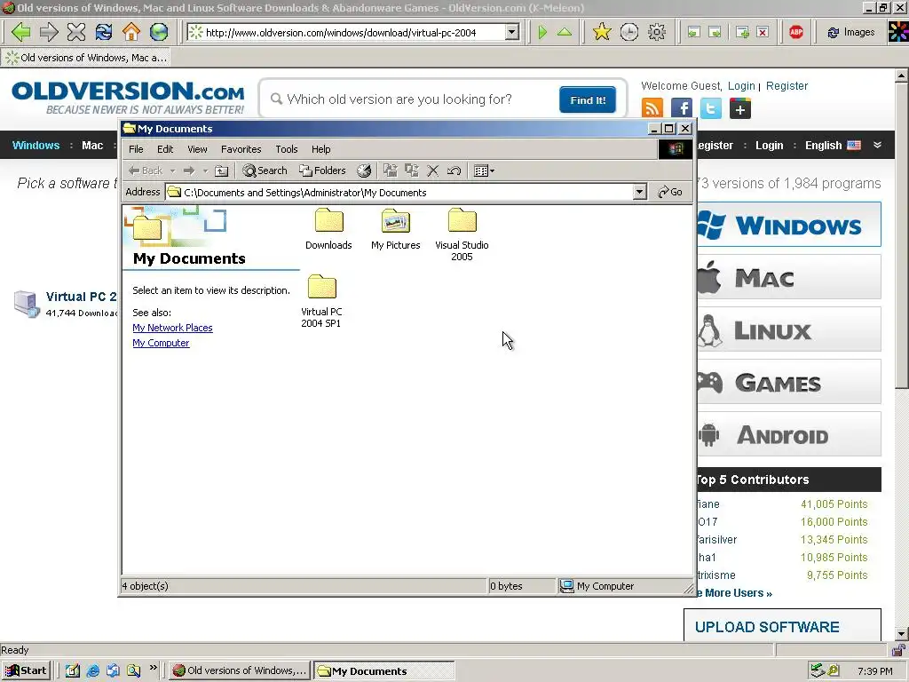This screenshot has height=682, width=909.
Task: Open Favorites menu in My Documents
Action: click(241, 149)
